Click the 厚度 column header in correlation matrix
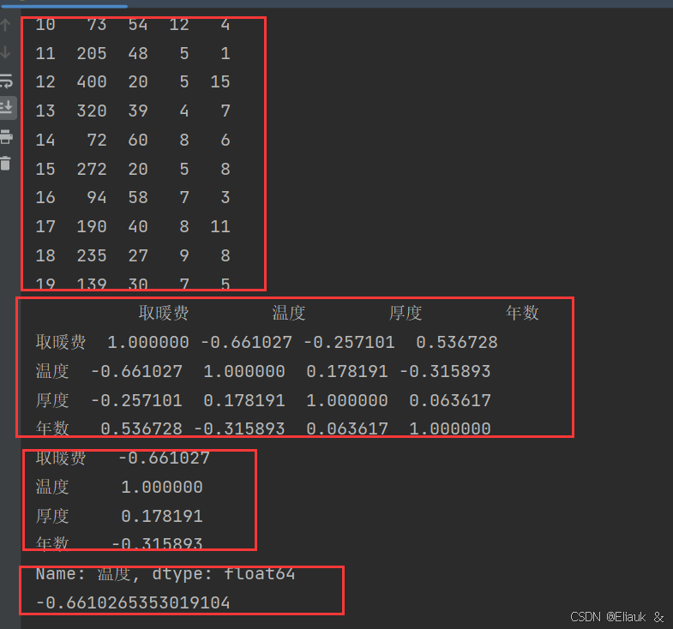Viewport: 673px width, 629px height. click(x=406, y=313)
